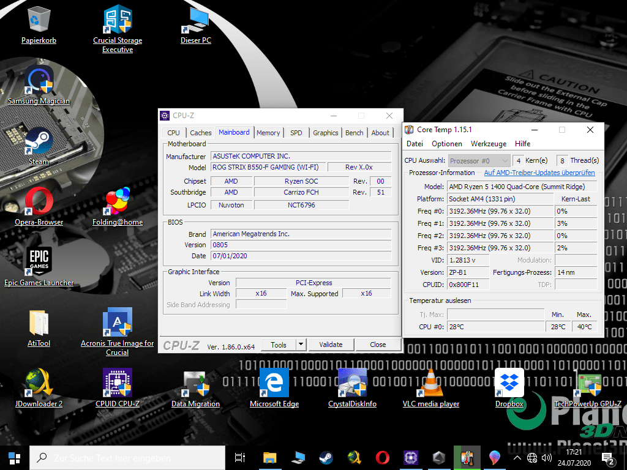Open the clock and date in taskbar

point(574,458)
